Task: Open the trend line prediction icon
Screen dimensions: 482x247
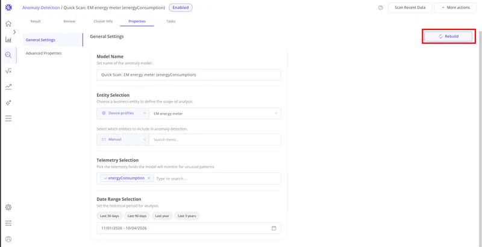Action: click(8, 87)
